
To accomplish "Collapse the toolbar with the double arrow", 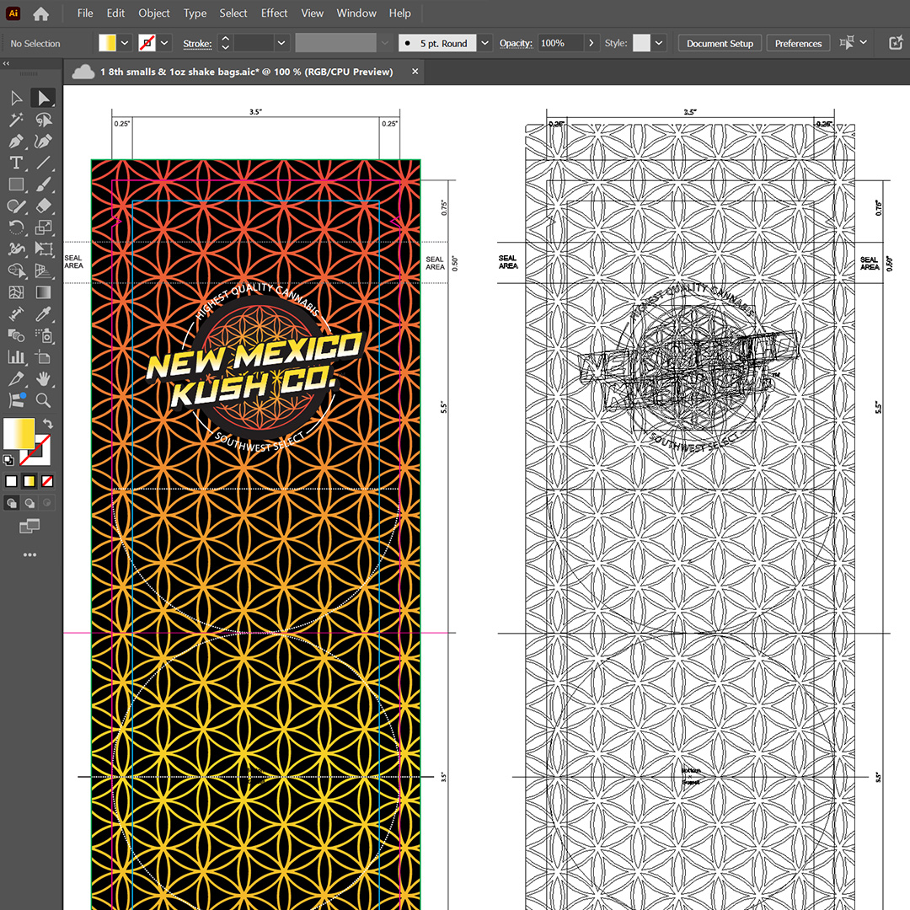I will click(7, 64).
